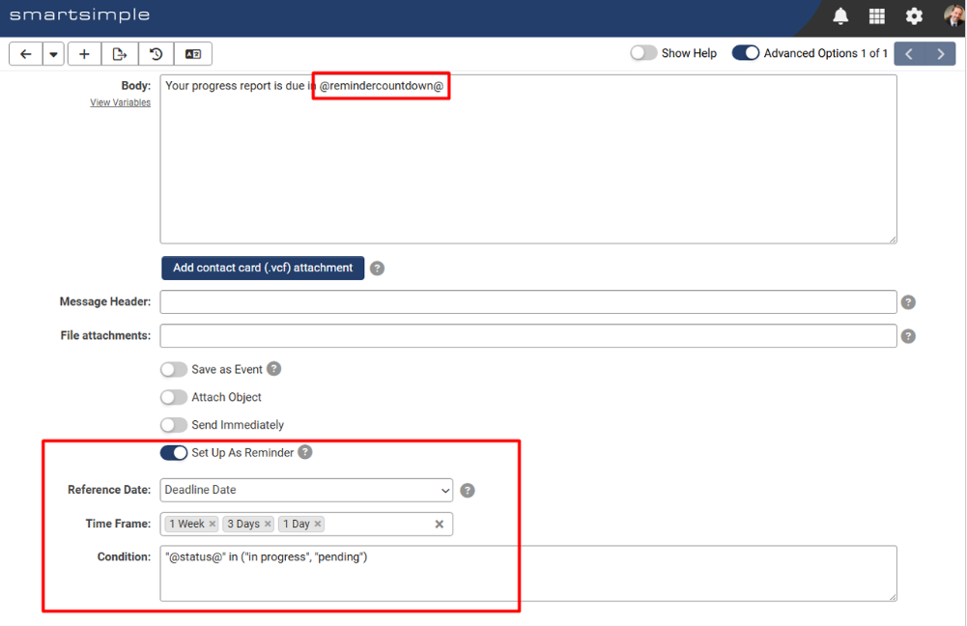
Task: Click the Time Frame multi-select box
Action: pos(306,524)
